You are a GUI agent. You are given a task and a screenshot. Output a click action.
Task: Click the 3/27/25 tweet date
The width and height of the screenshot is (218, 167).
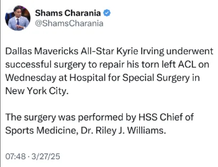click(x=46, y=156)
